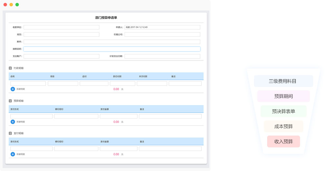Viewport: 325px width, 171px height.
Task: Click the plus icon under 付款明细
Action: coord(13,89)
